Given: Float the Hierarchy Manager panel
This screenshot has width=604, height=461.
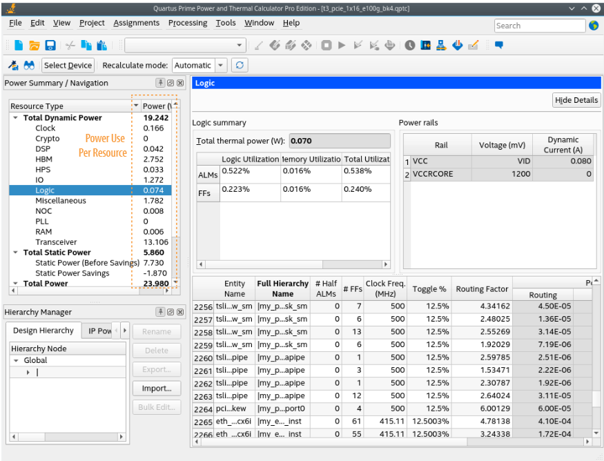Looking at the screenshot, I should click(171, 312).
